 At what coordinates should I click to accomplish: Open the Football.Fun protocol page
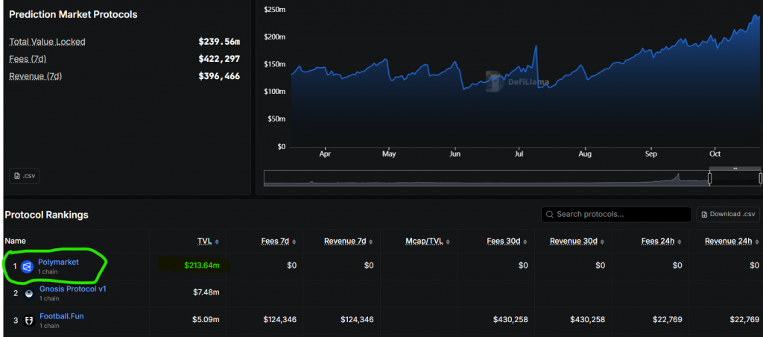(x=61, y=316)
